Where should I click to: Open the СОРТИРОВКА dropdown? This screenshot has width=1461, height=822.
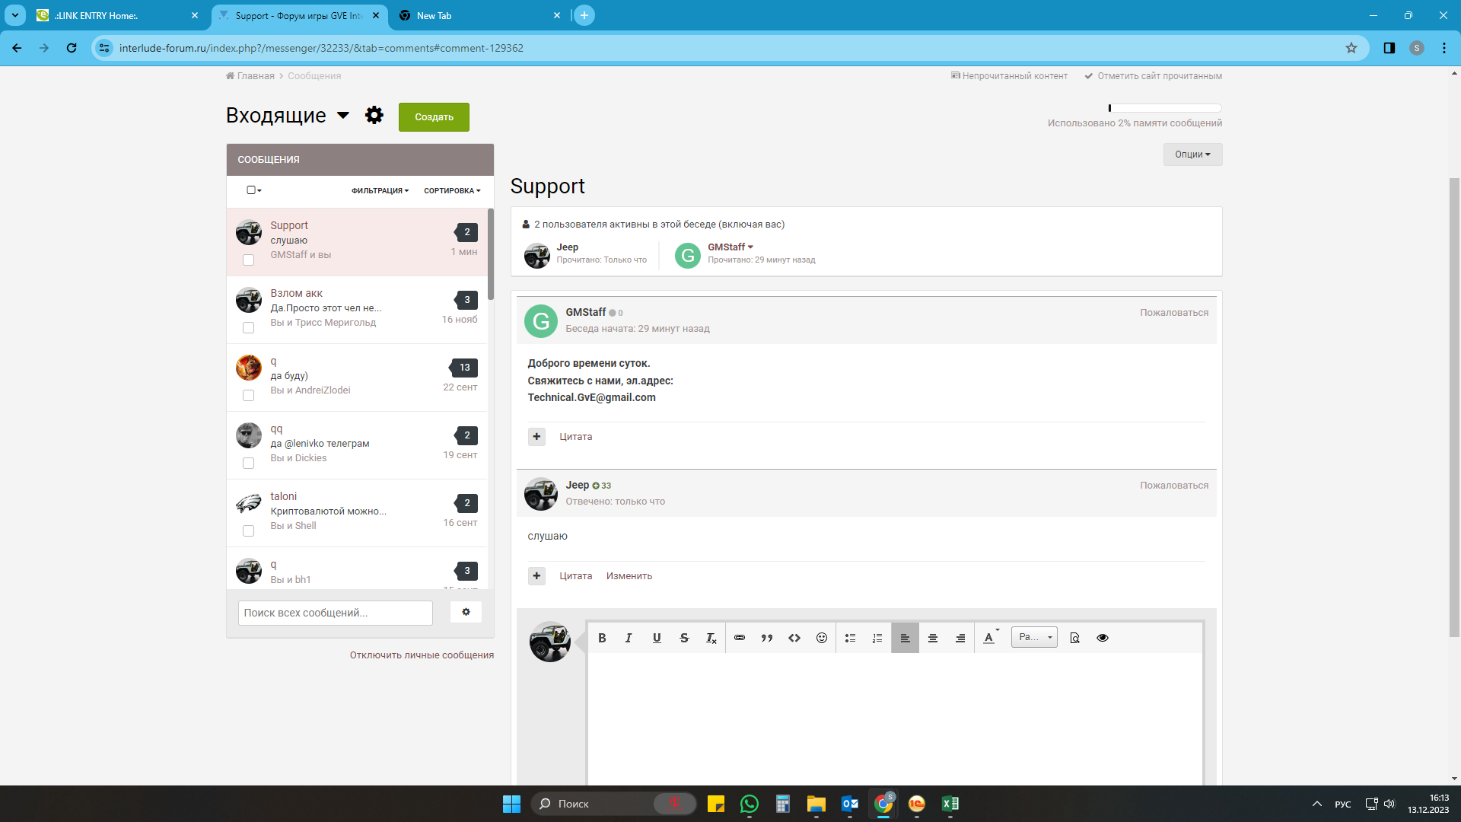pyautogui.click(x=452, y=191)
